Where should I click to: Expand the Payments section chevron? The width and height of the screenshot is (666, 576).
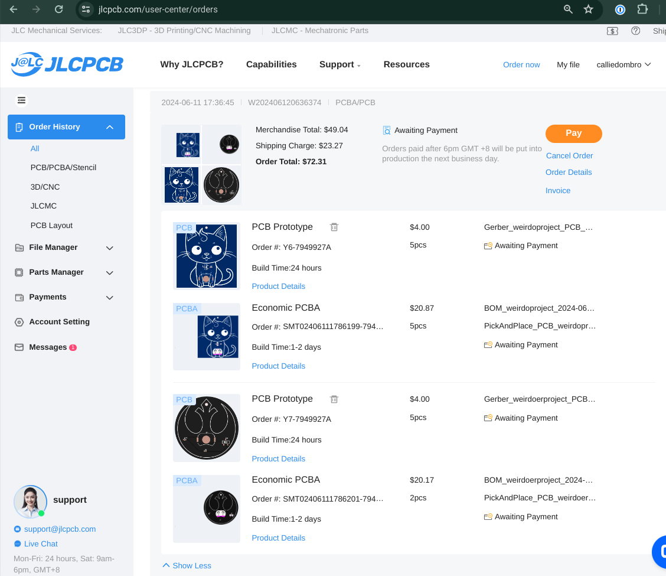click(110, 298)
